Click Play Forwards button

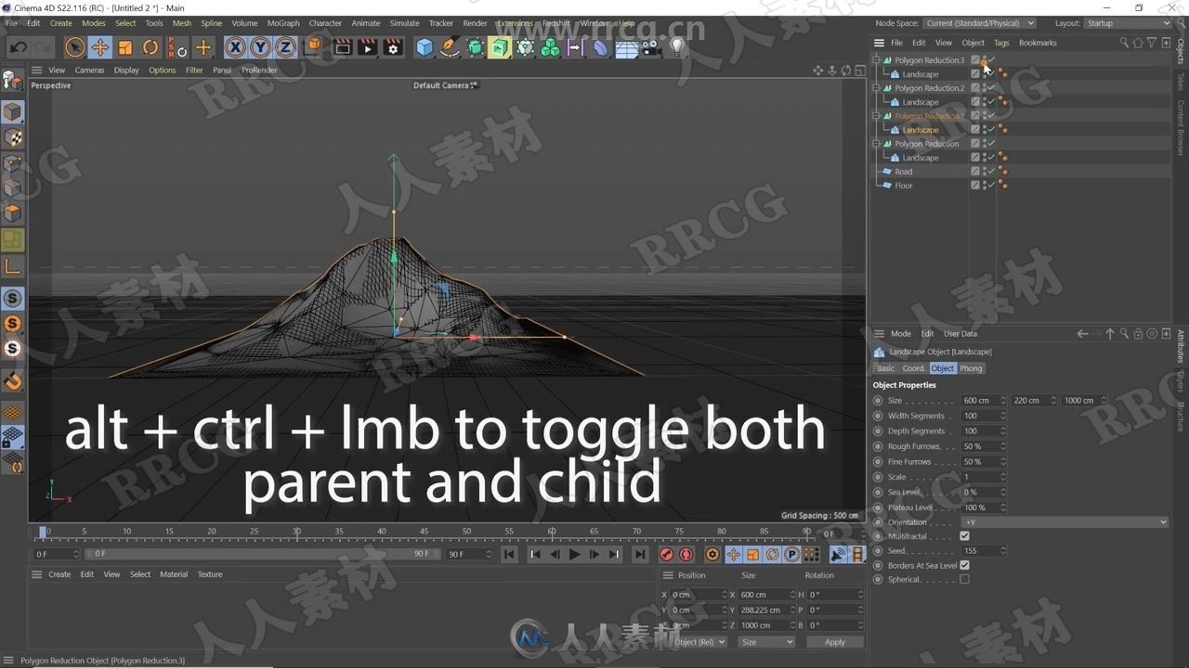coord(574,555)
